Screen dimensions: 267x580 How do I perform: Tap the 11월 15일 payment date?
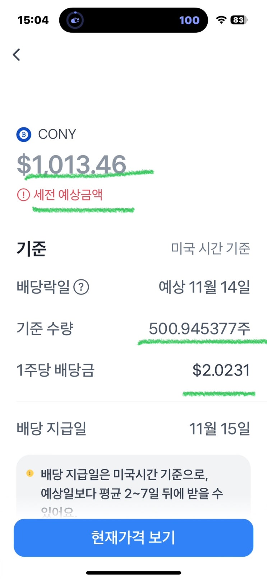click(x=219, y=428)
